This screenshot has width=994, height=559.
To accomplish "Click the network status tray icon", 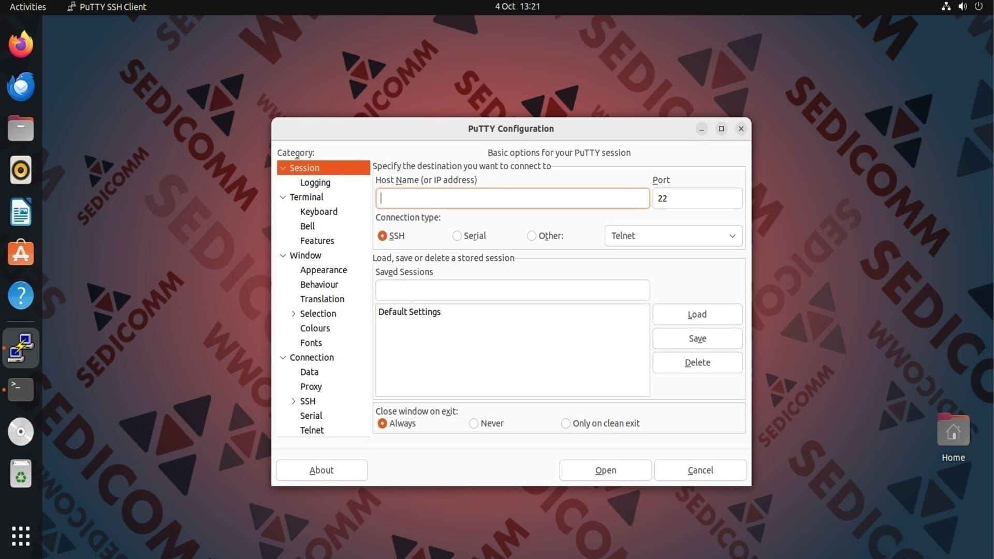I will tap(946, 7).
